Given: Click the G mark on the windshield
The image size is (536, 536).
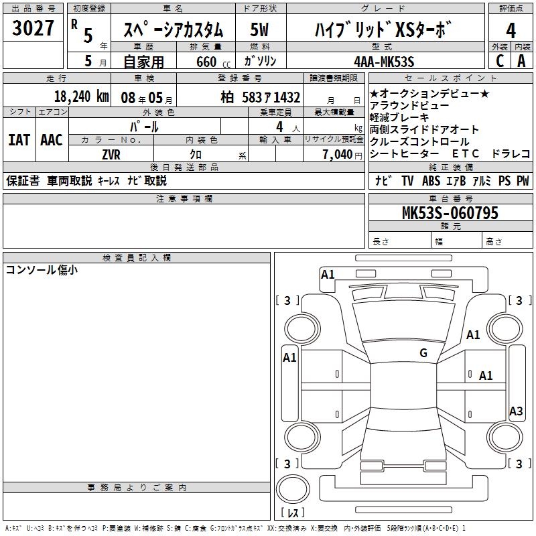Looking at the screenshot, I should point(423,353).
